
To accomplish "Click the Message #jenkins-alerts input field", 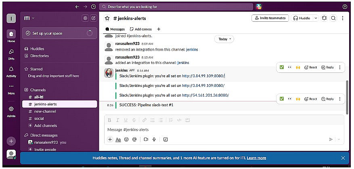I will coord(224,130).
